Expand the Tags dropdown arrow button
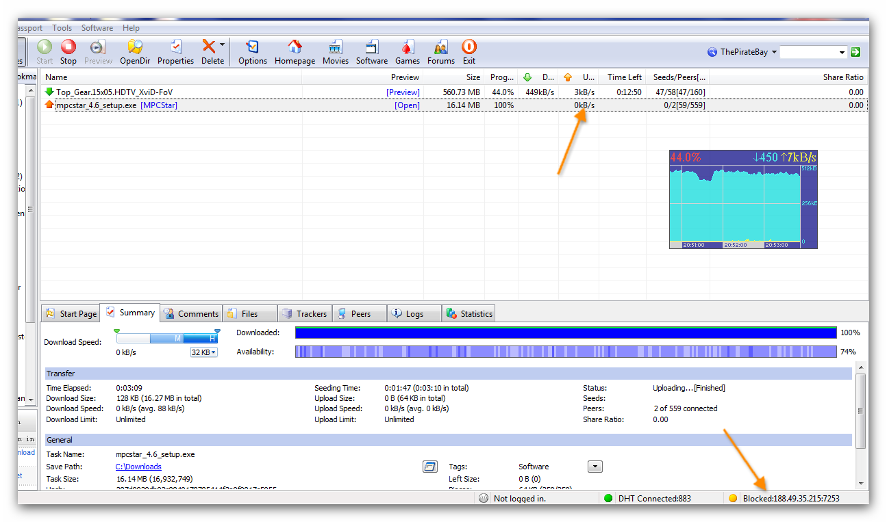Viewport: 887px width, 522px height. tap(595, 467)
